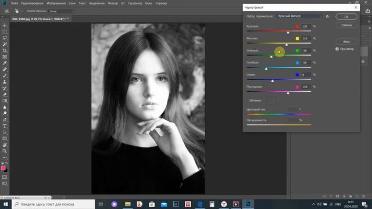
Task: Select the Brush tool
Action: (5, 75)
